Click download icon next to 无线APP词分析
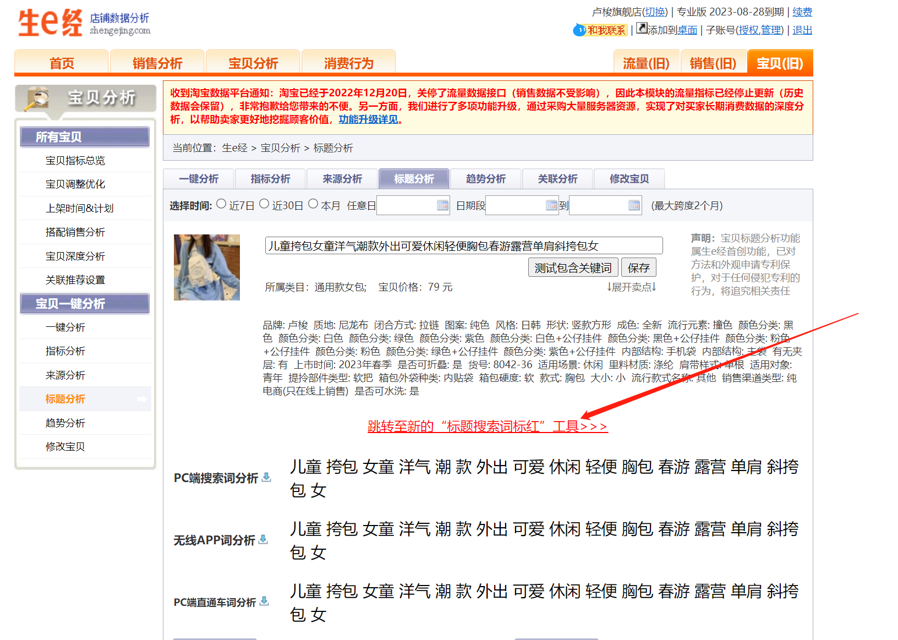 coord(263,539)
